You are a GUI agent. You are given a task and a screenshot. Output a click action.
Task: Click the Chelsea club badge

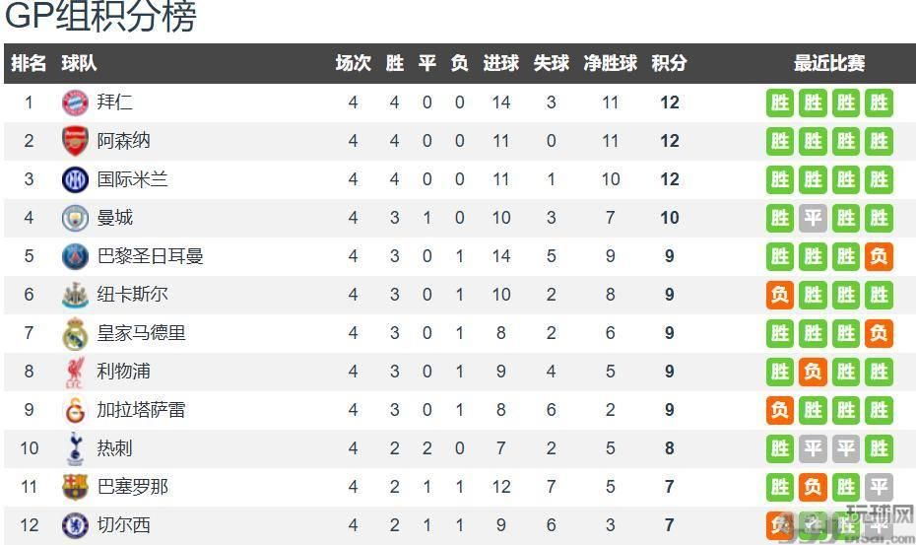point(75,525)
